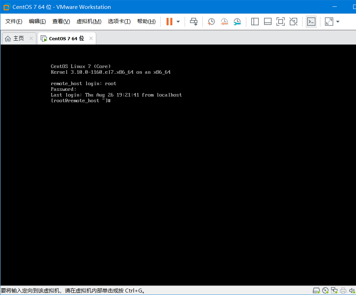Click the 'Last login: Thu Aug 26' line
This screenshot has height=295, width=356.
click(x=116, y=95)
